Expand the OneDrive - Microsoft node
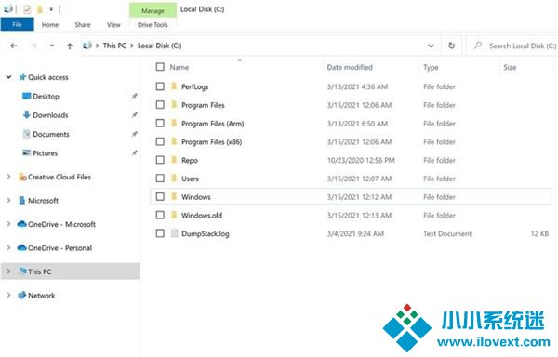This screenshot has height=357, width=558. click(9, 224)
